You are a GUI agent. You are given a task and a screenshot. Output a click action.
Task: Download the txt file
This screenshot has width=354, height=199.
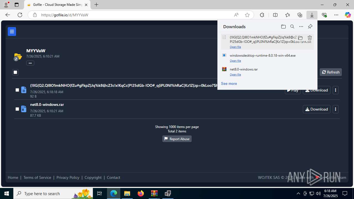click(x=317, y=90)
